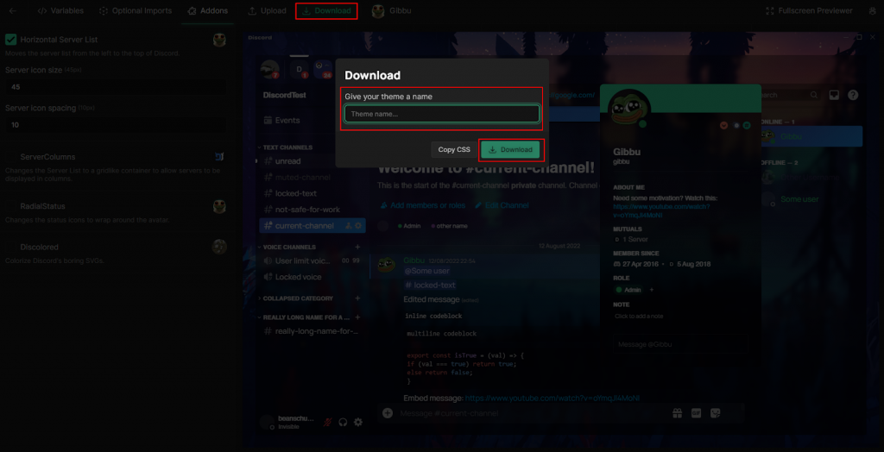Click the Discord help question-mark icon

pyautogui.click(x=853, y=95)
